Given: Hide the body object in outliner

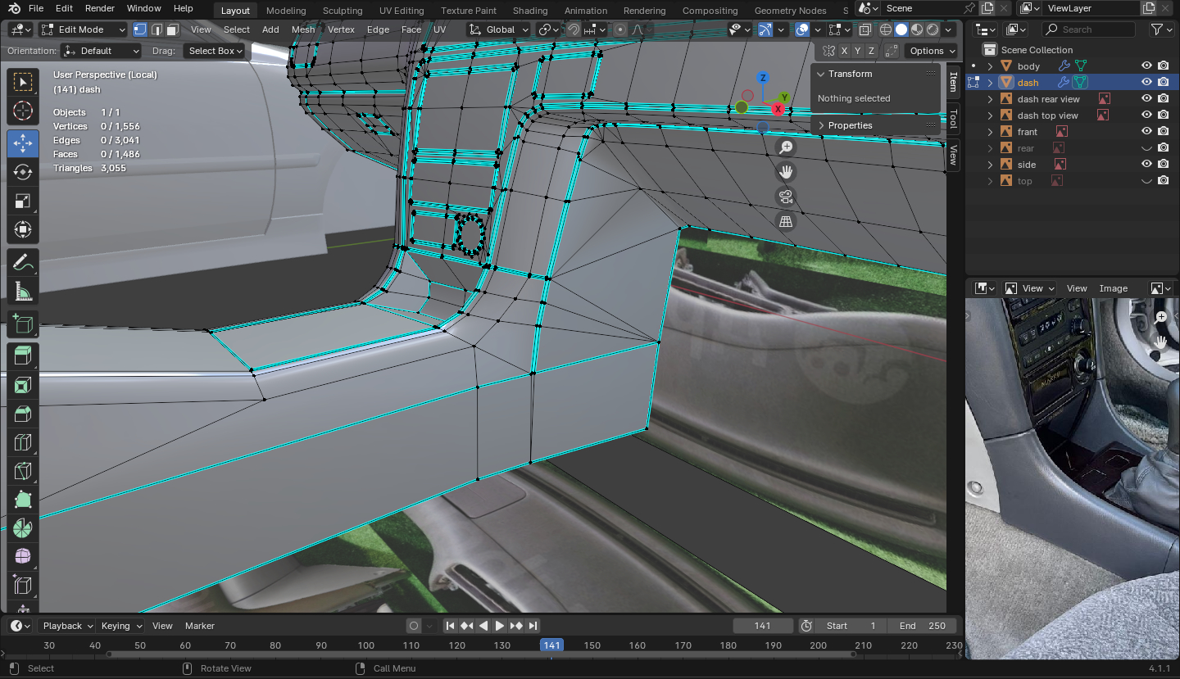Looking at the screenshot, I should pyautogui.click(x=1146, y=66).
